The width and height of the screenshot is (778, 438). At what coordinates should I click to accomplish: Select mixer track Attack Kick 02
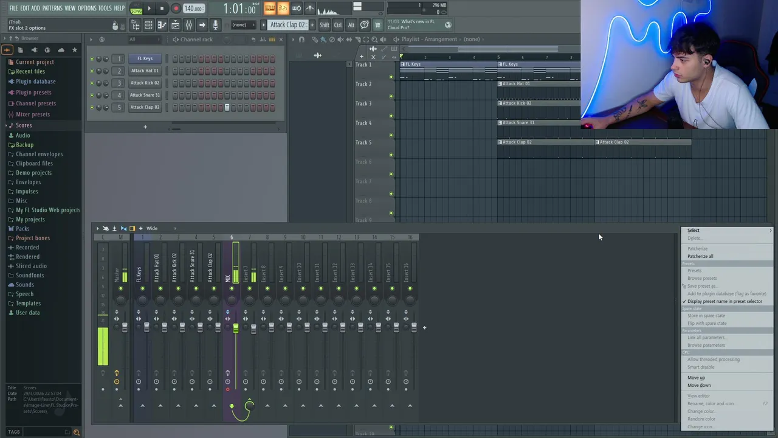(174, 268)
